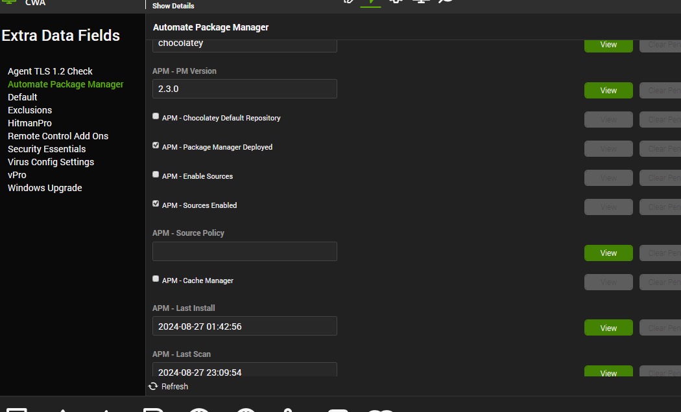
Task: Select Virus Config Settings in sidebar
Action: [x=51, y=162]
